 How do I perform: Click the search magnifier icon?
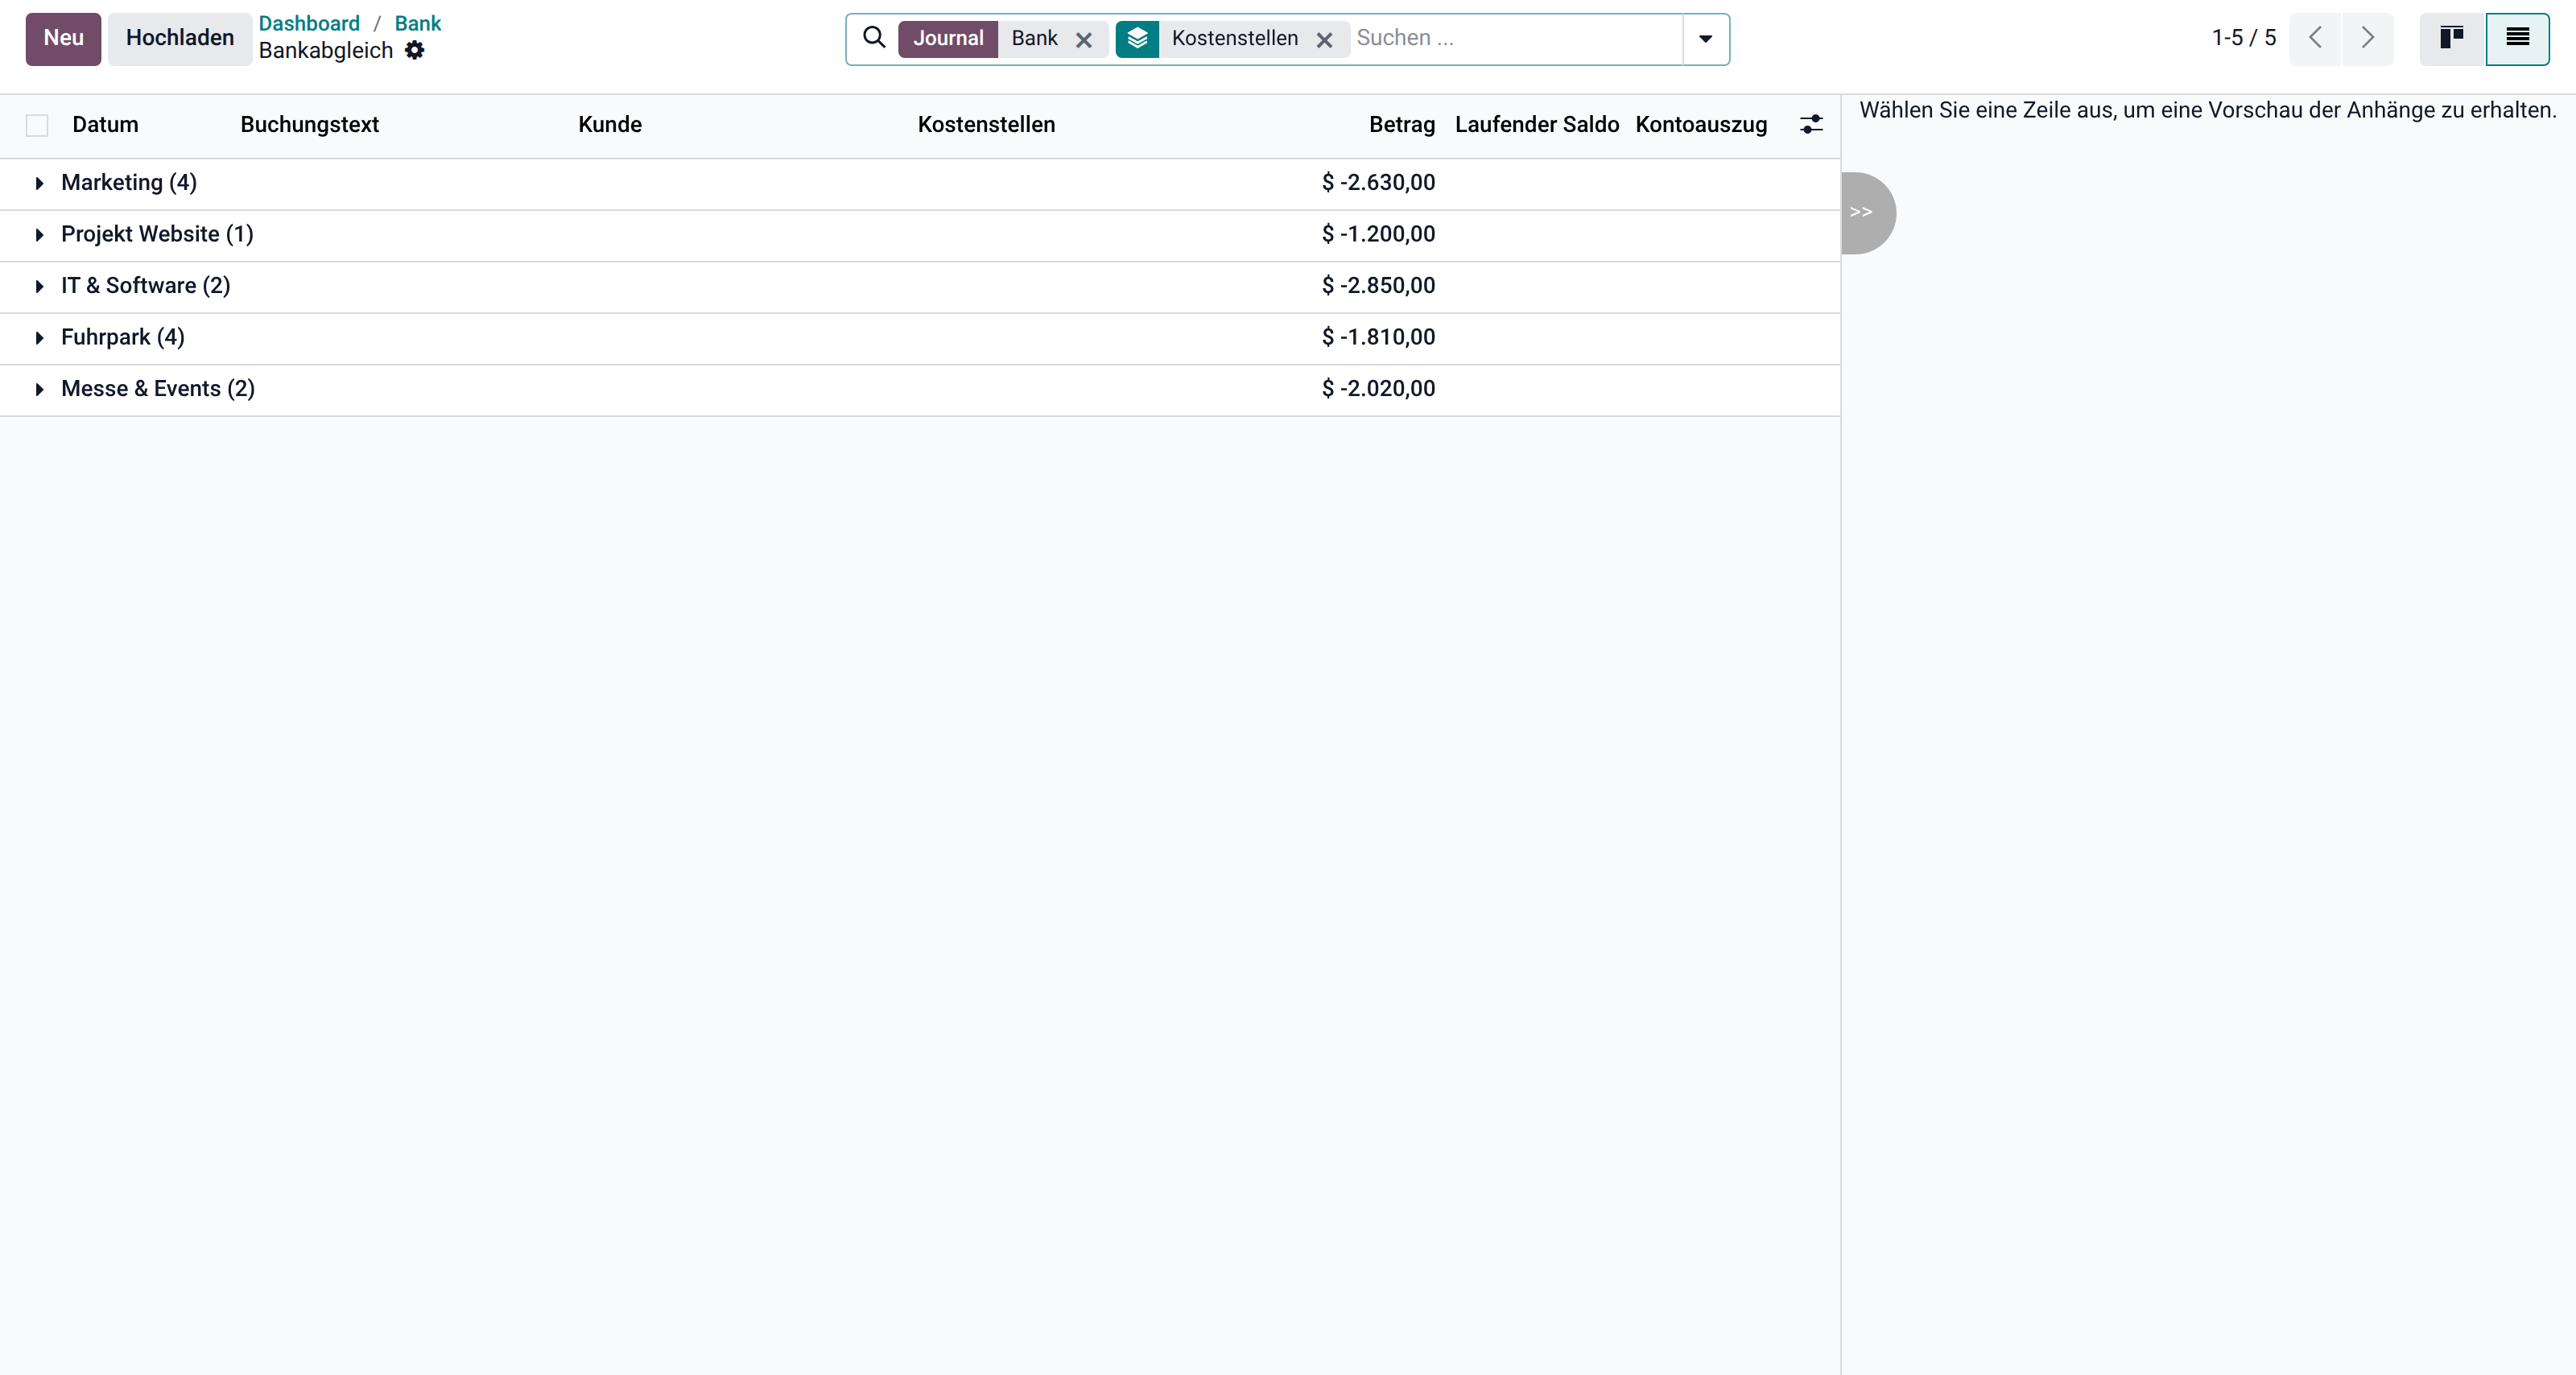click(x=874, y=38)
